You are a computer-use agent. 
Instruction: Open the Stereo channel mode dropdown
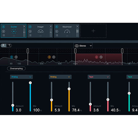[x=83, y=46]
